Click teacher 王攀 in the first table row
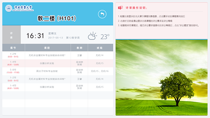 [x=79, y=55]
